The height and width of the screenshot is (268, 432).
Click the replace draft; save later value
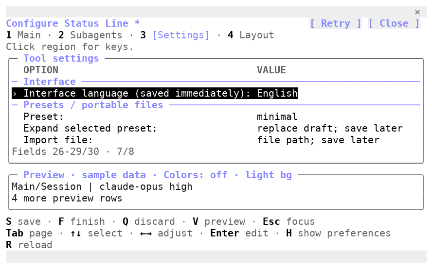330,128
